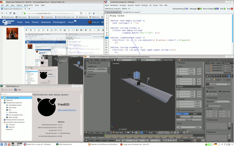Open Firefox Bookmarks menu
Image resolution: width=234 pixels, height=146 pixels.
(28, 5)
